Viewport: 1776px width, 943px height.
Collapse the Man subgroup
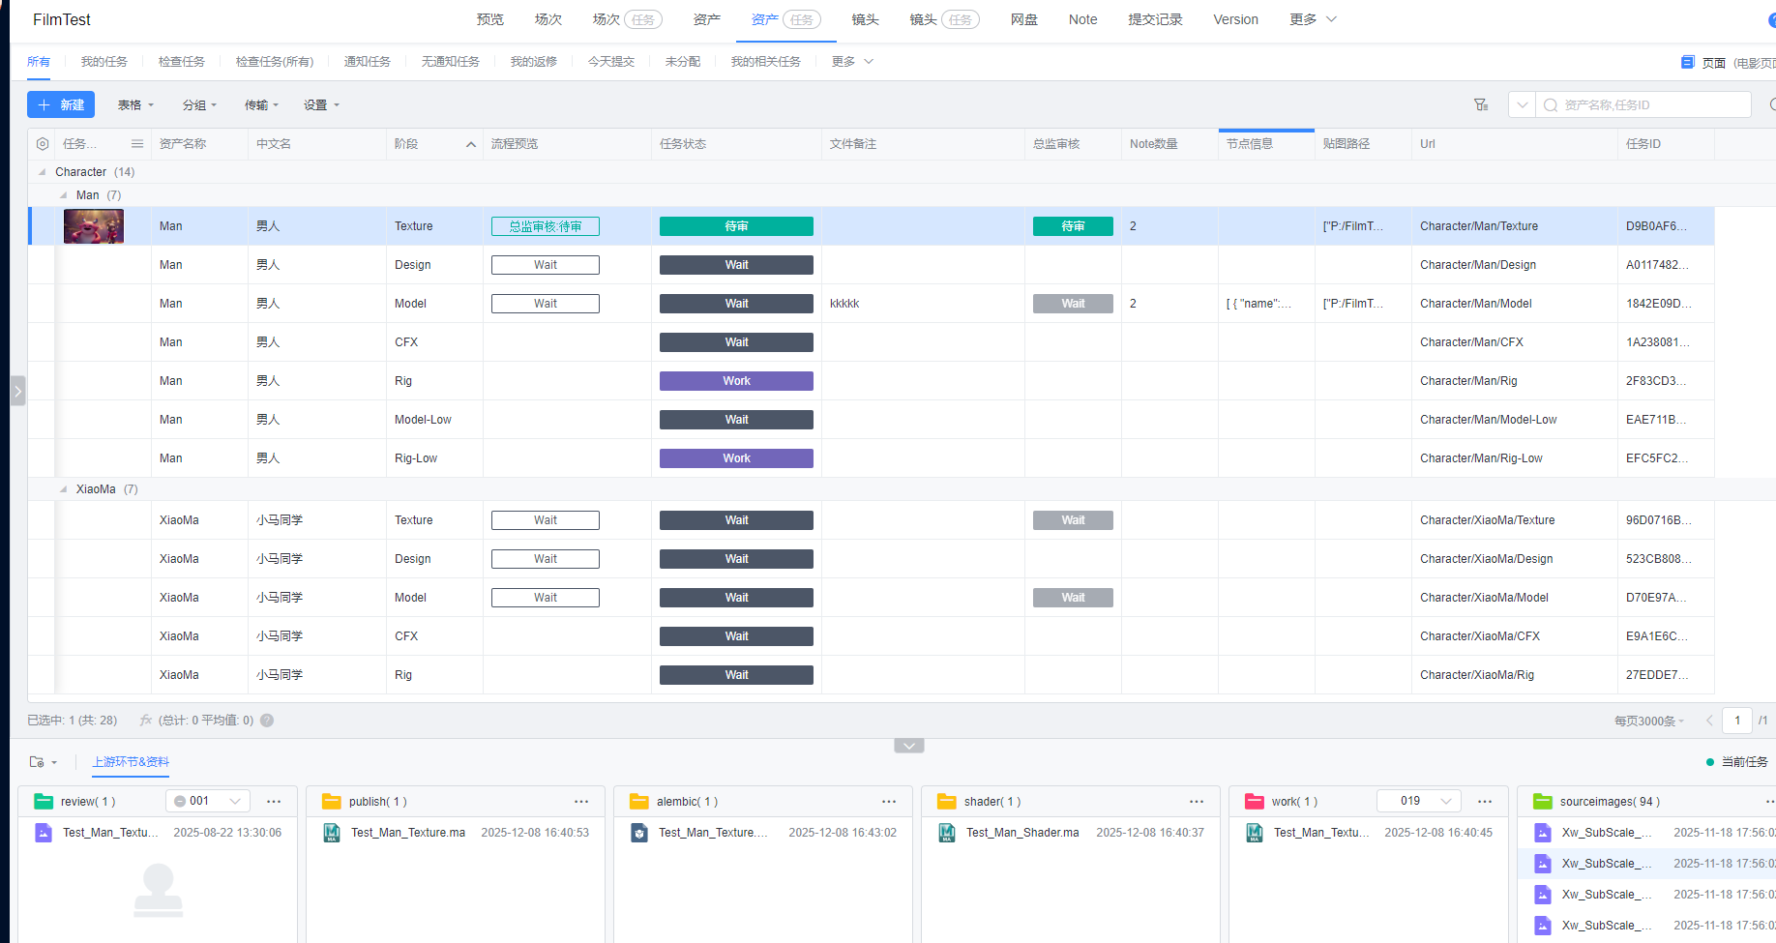64,195
